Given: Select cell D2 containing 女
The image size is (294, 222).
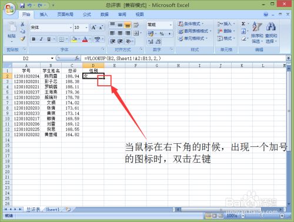Looking at the screenshot, I should [x=93, y=76].
